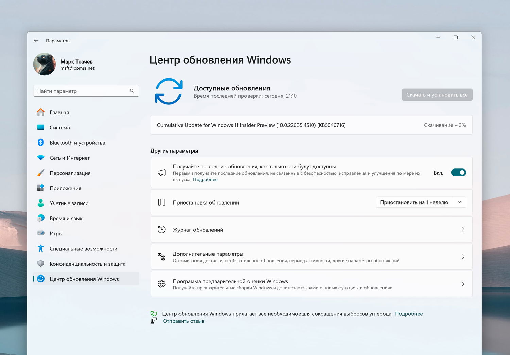510x355 pixels.
Task: Open the Главная settings section
Action: [x=86, y=112]
